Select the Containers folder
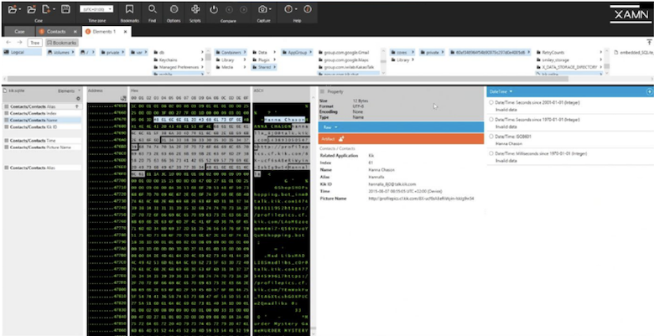This screenshot has height=336, width=654. click(x=231, y=53)
